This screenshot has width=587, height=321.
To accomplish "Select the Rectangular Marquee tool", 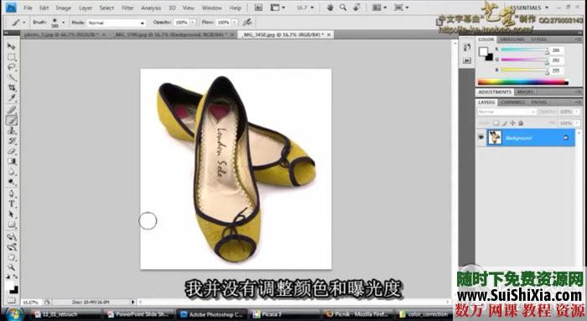I will [12, 57].
